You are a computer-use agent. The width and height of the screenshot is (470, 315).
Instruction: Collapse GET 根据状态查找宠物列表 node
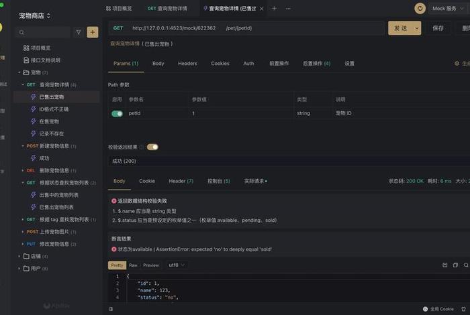pyautogui.click(x=23, y=183)
